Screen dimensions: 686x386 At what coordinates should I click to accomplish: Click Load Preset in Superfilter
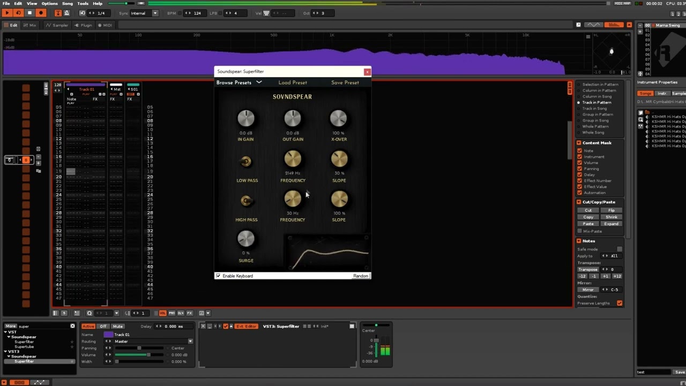pyautogui.click(x=293, y=83)
